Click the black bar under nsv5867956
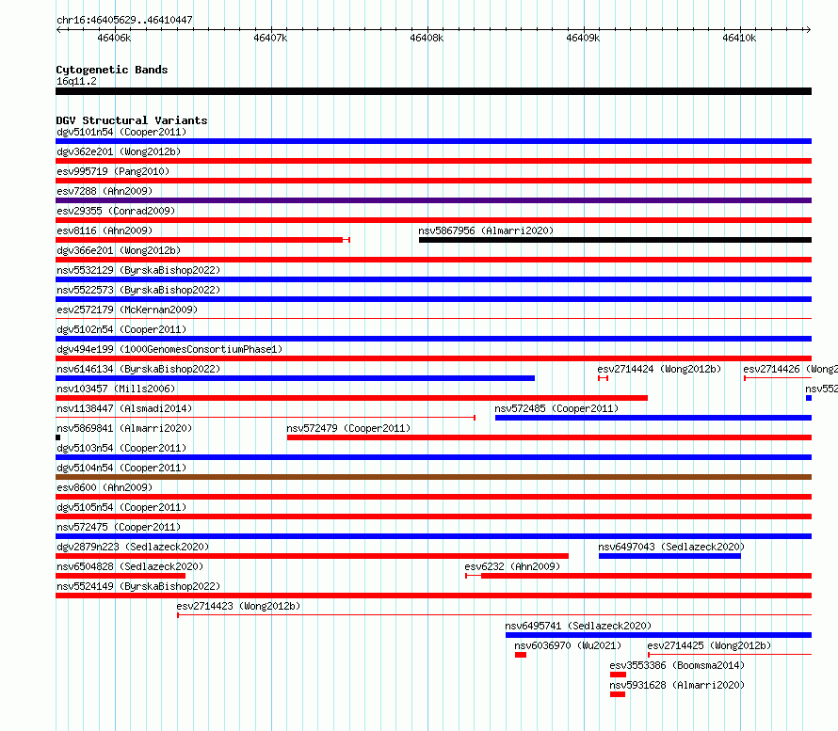 pos(615,240)
